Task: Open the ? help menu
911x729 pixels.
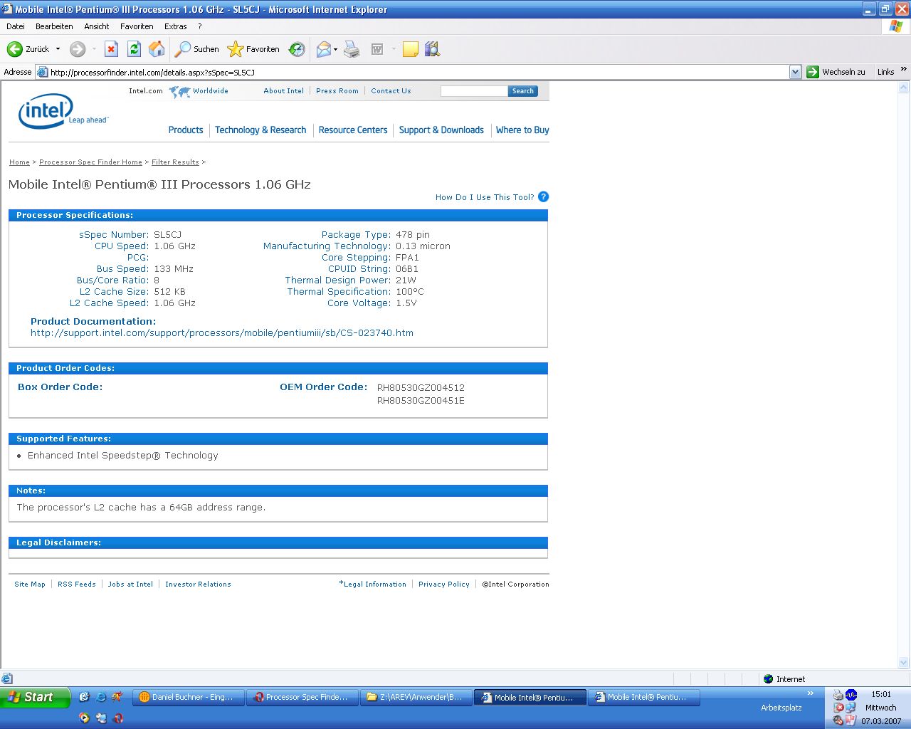Action: coord(200,26)
